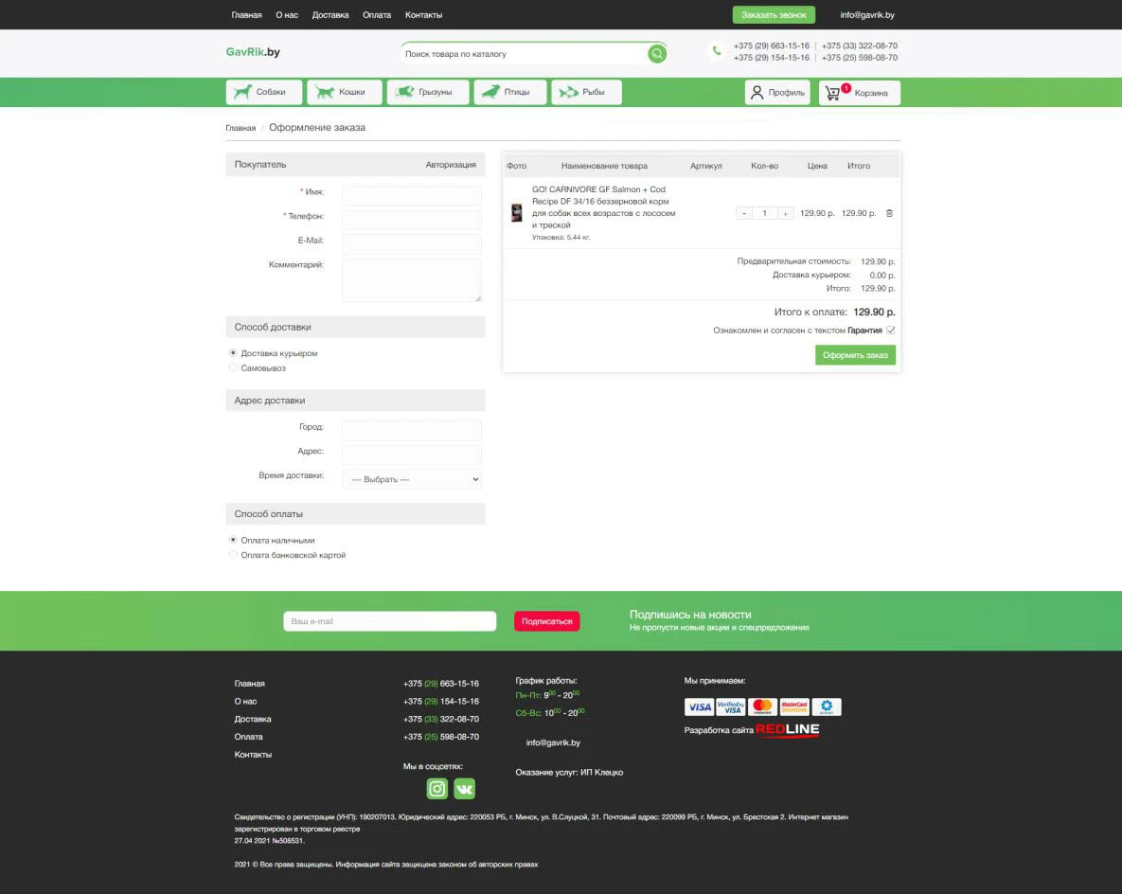Open the 'Грызуны' category menu
This screenshot has height=894, width=1122.
pyautogui.click(x=428, y=92)
